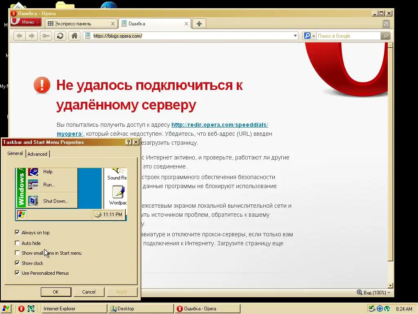Open the myopera link
418x314 pixels.
[69, 134]
